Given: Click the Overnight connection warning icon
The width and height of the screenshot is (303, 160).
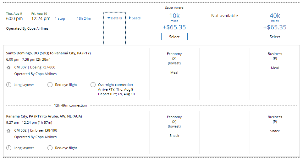Looking at the screenshot, I should pyautogui.click(x=93, y=85).
